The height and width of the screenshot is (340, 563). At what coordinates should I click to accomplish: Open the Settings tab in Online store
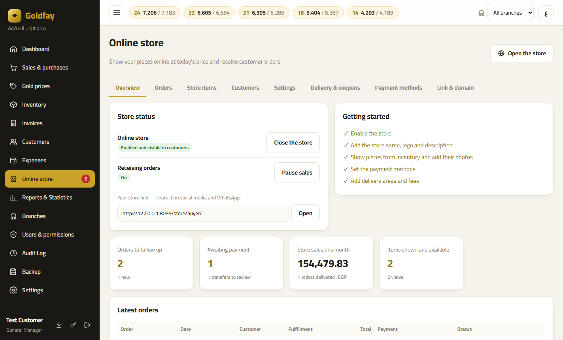point(285,88)
